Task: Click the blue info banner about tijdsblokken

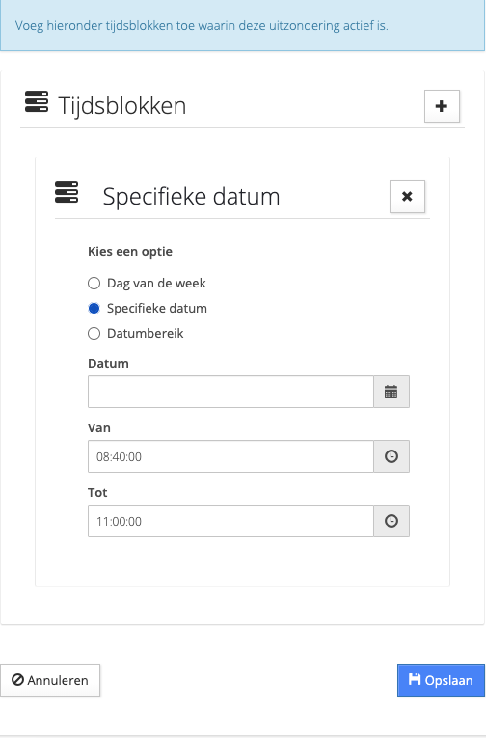Action: click(242, 25)
